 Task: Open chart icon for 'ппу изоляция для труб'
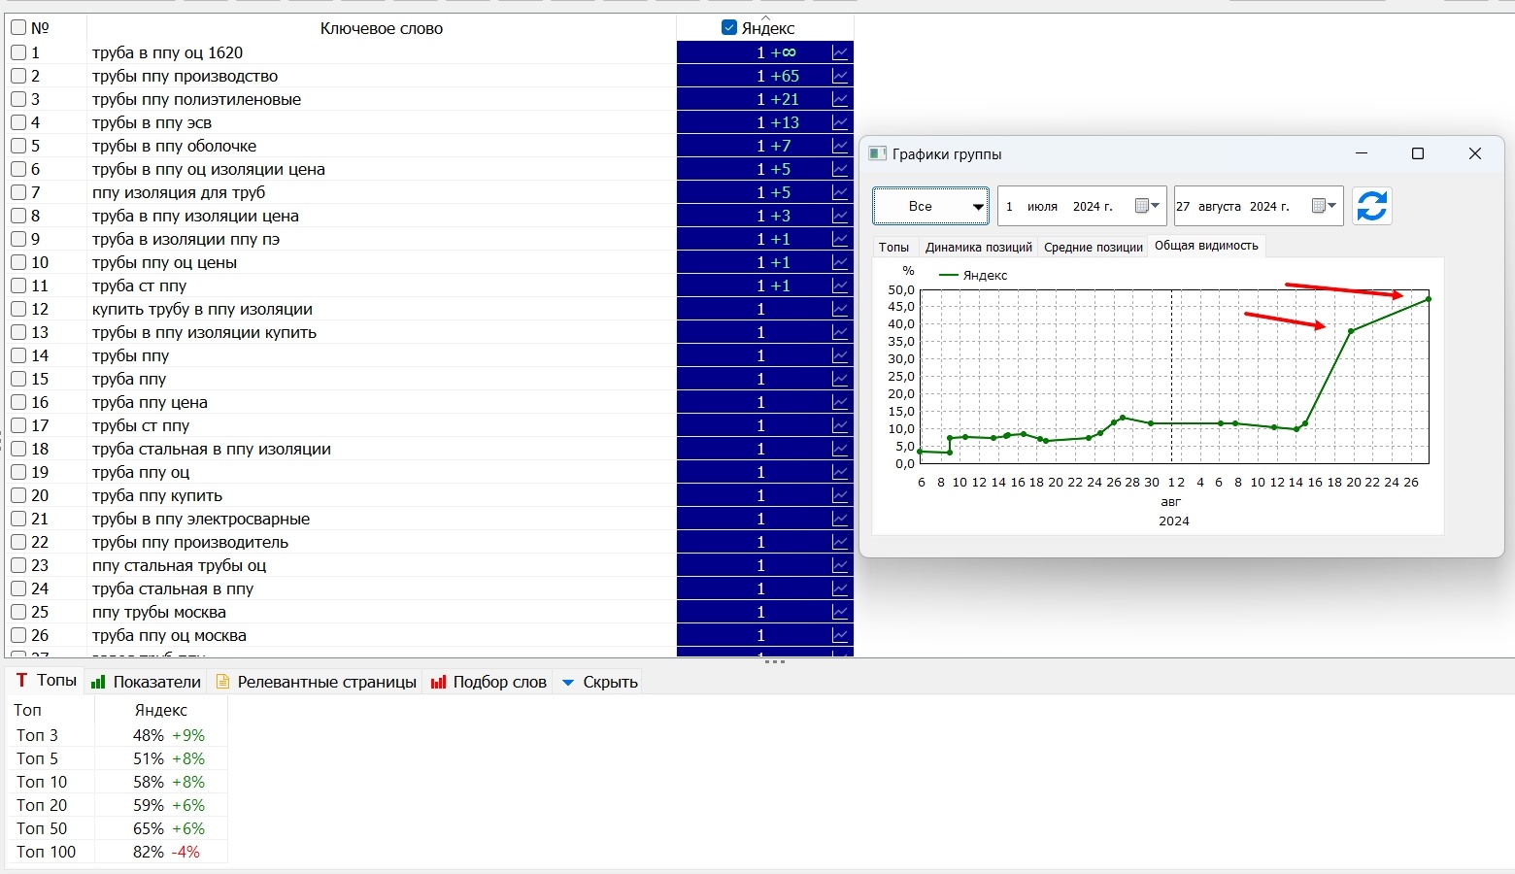(x=840, y=192)
